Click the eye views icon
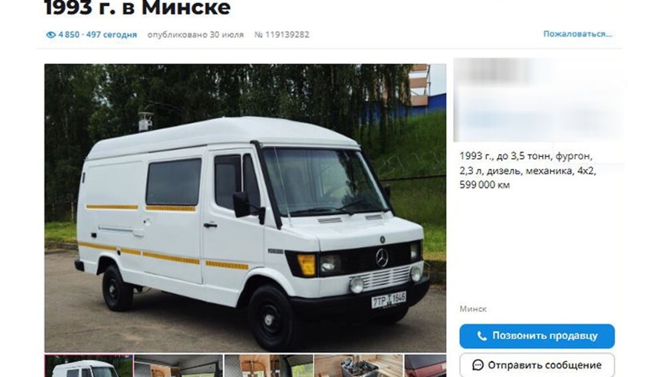Viewport: 670px width, 377px height. pyautogui.click(x=51, y=35)
